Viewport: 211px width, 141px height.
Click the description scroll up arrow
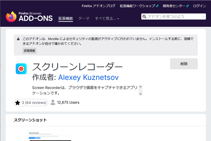tap(140, 87)
